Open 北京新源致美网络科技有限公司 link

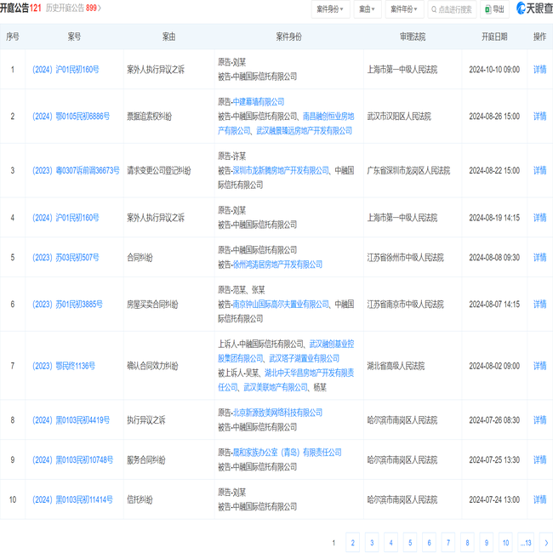pos(277,413)
